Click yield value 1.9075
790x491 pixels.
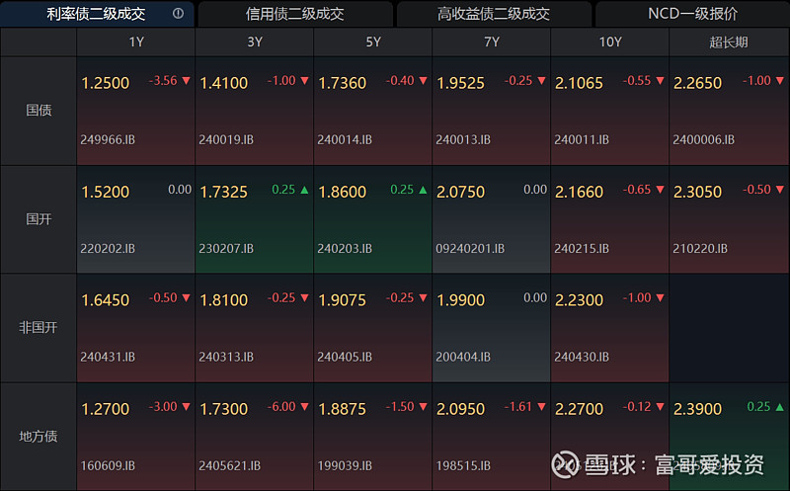[x=342, y=300]
